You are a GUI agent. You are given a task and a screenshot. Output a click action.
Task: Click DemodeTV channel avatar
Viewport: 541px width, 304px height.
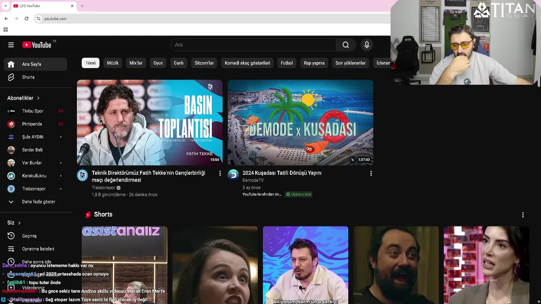pyautogui.click(x=233, y=175)
